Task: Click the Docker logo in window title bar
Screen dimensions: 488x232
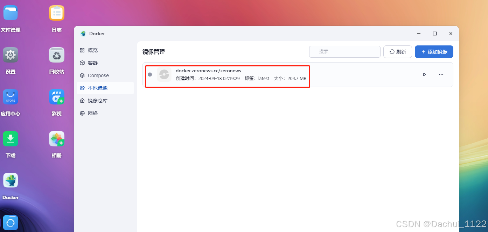Action: 83,34
